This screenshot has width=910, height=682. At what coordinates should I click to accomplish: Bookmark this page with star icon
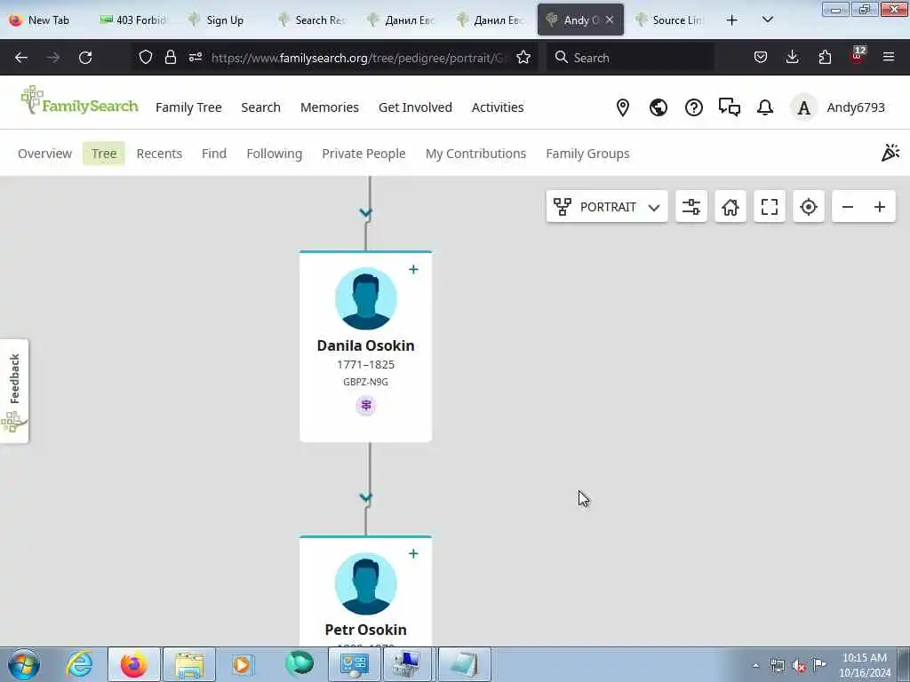click(x=523, y=57)
